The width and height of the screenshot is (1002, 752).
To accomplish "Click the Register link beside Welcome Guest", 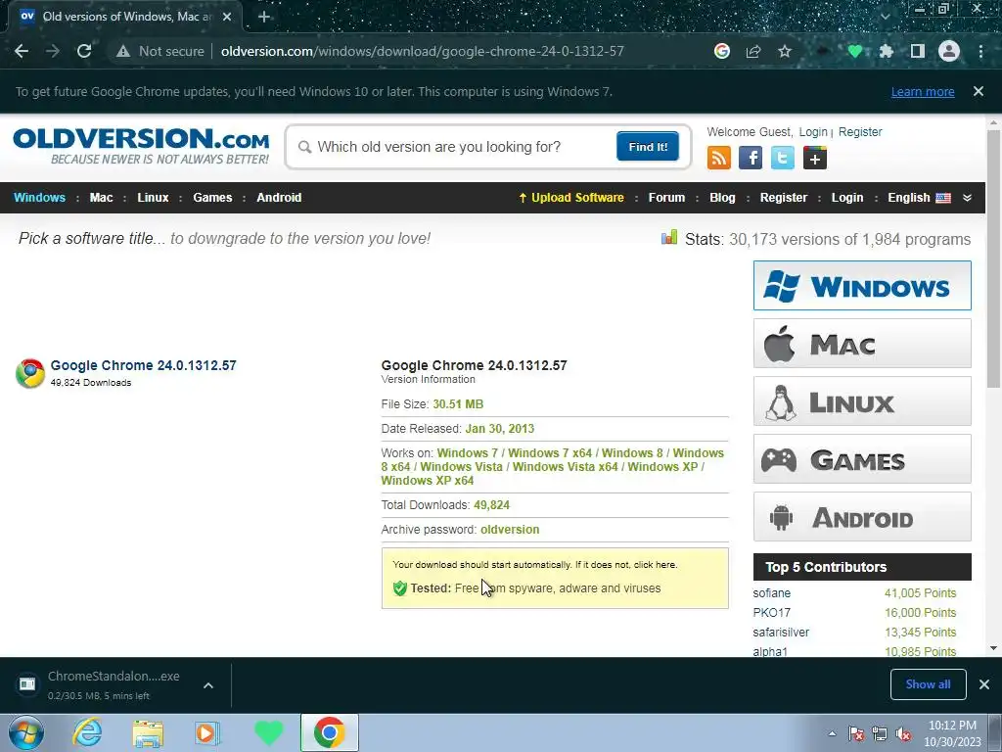I will click(x=860, y=132).
